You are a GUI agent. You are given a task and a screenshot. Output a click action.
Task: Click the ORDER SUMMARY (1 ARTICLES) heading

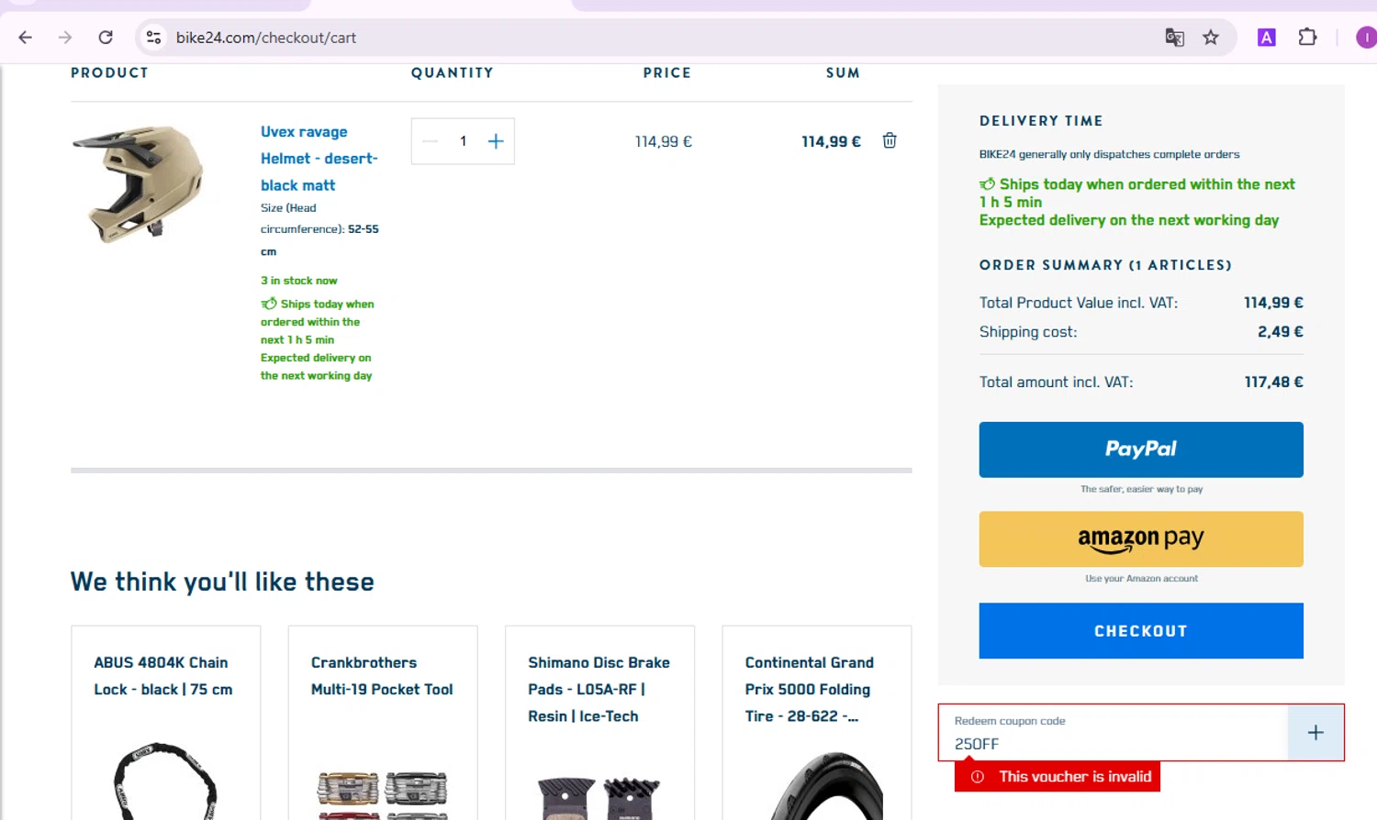tap(1105, 265)
